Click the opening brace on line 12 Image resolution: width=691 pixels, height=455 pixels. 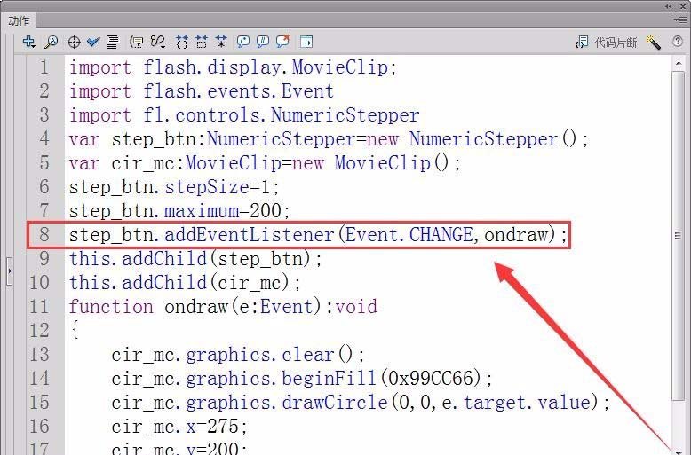coord(75,330)
